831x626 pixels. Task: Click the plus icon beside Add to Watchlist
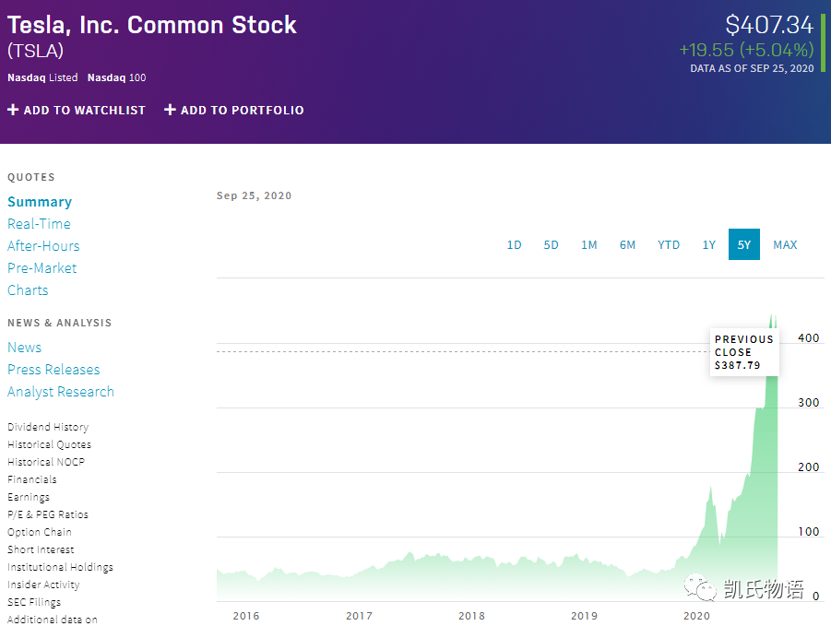pyautogui.click(x=13, y=110)
